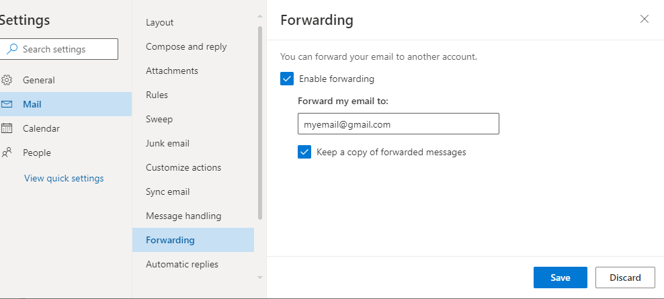Screen dimensions: 664x299
Task: Close the Forwarding settings panel
Action: (x=645, y=19)
